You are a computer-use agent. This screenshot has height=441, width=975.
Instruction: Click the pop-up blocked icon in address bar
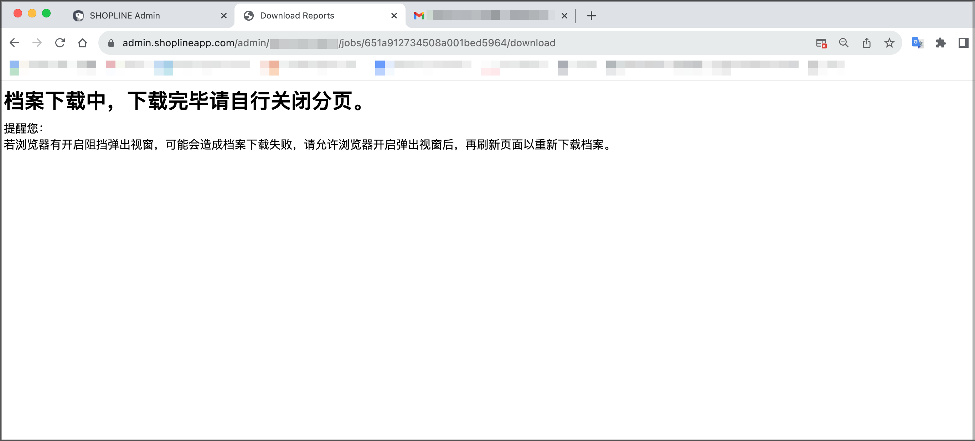coord(821,43)
